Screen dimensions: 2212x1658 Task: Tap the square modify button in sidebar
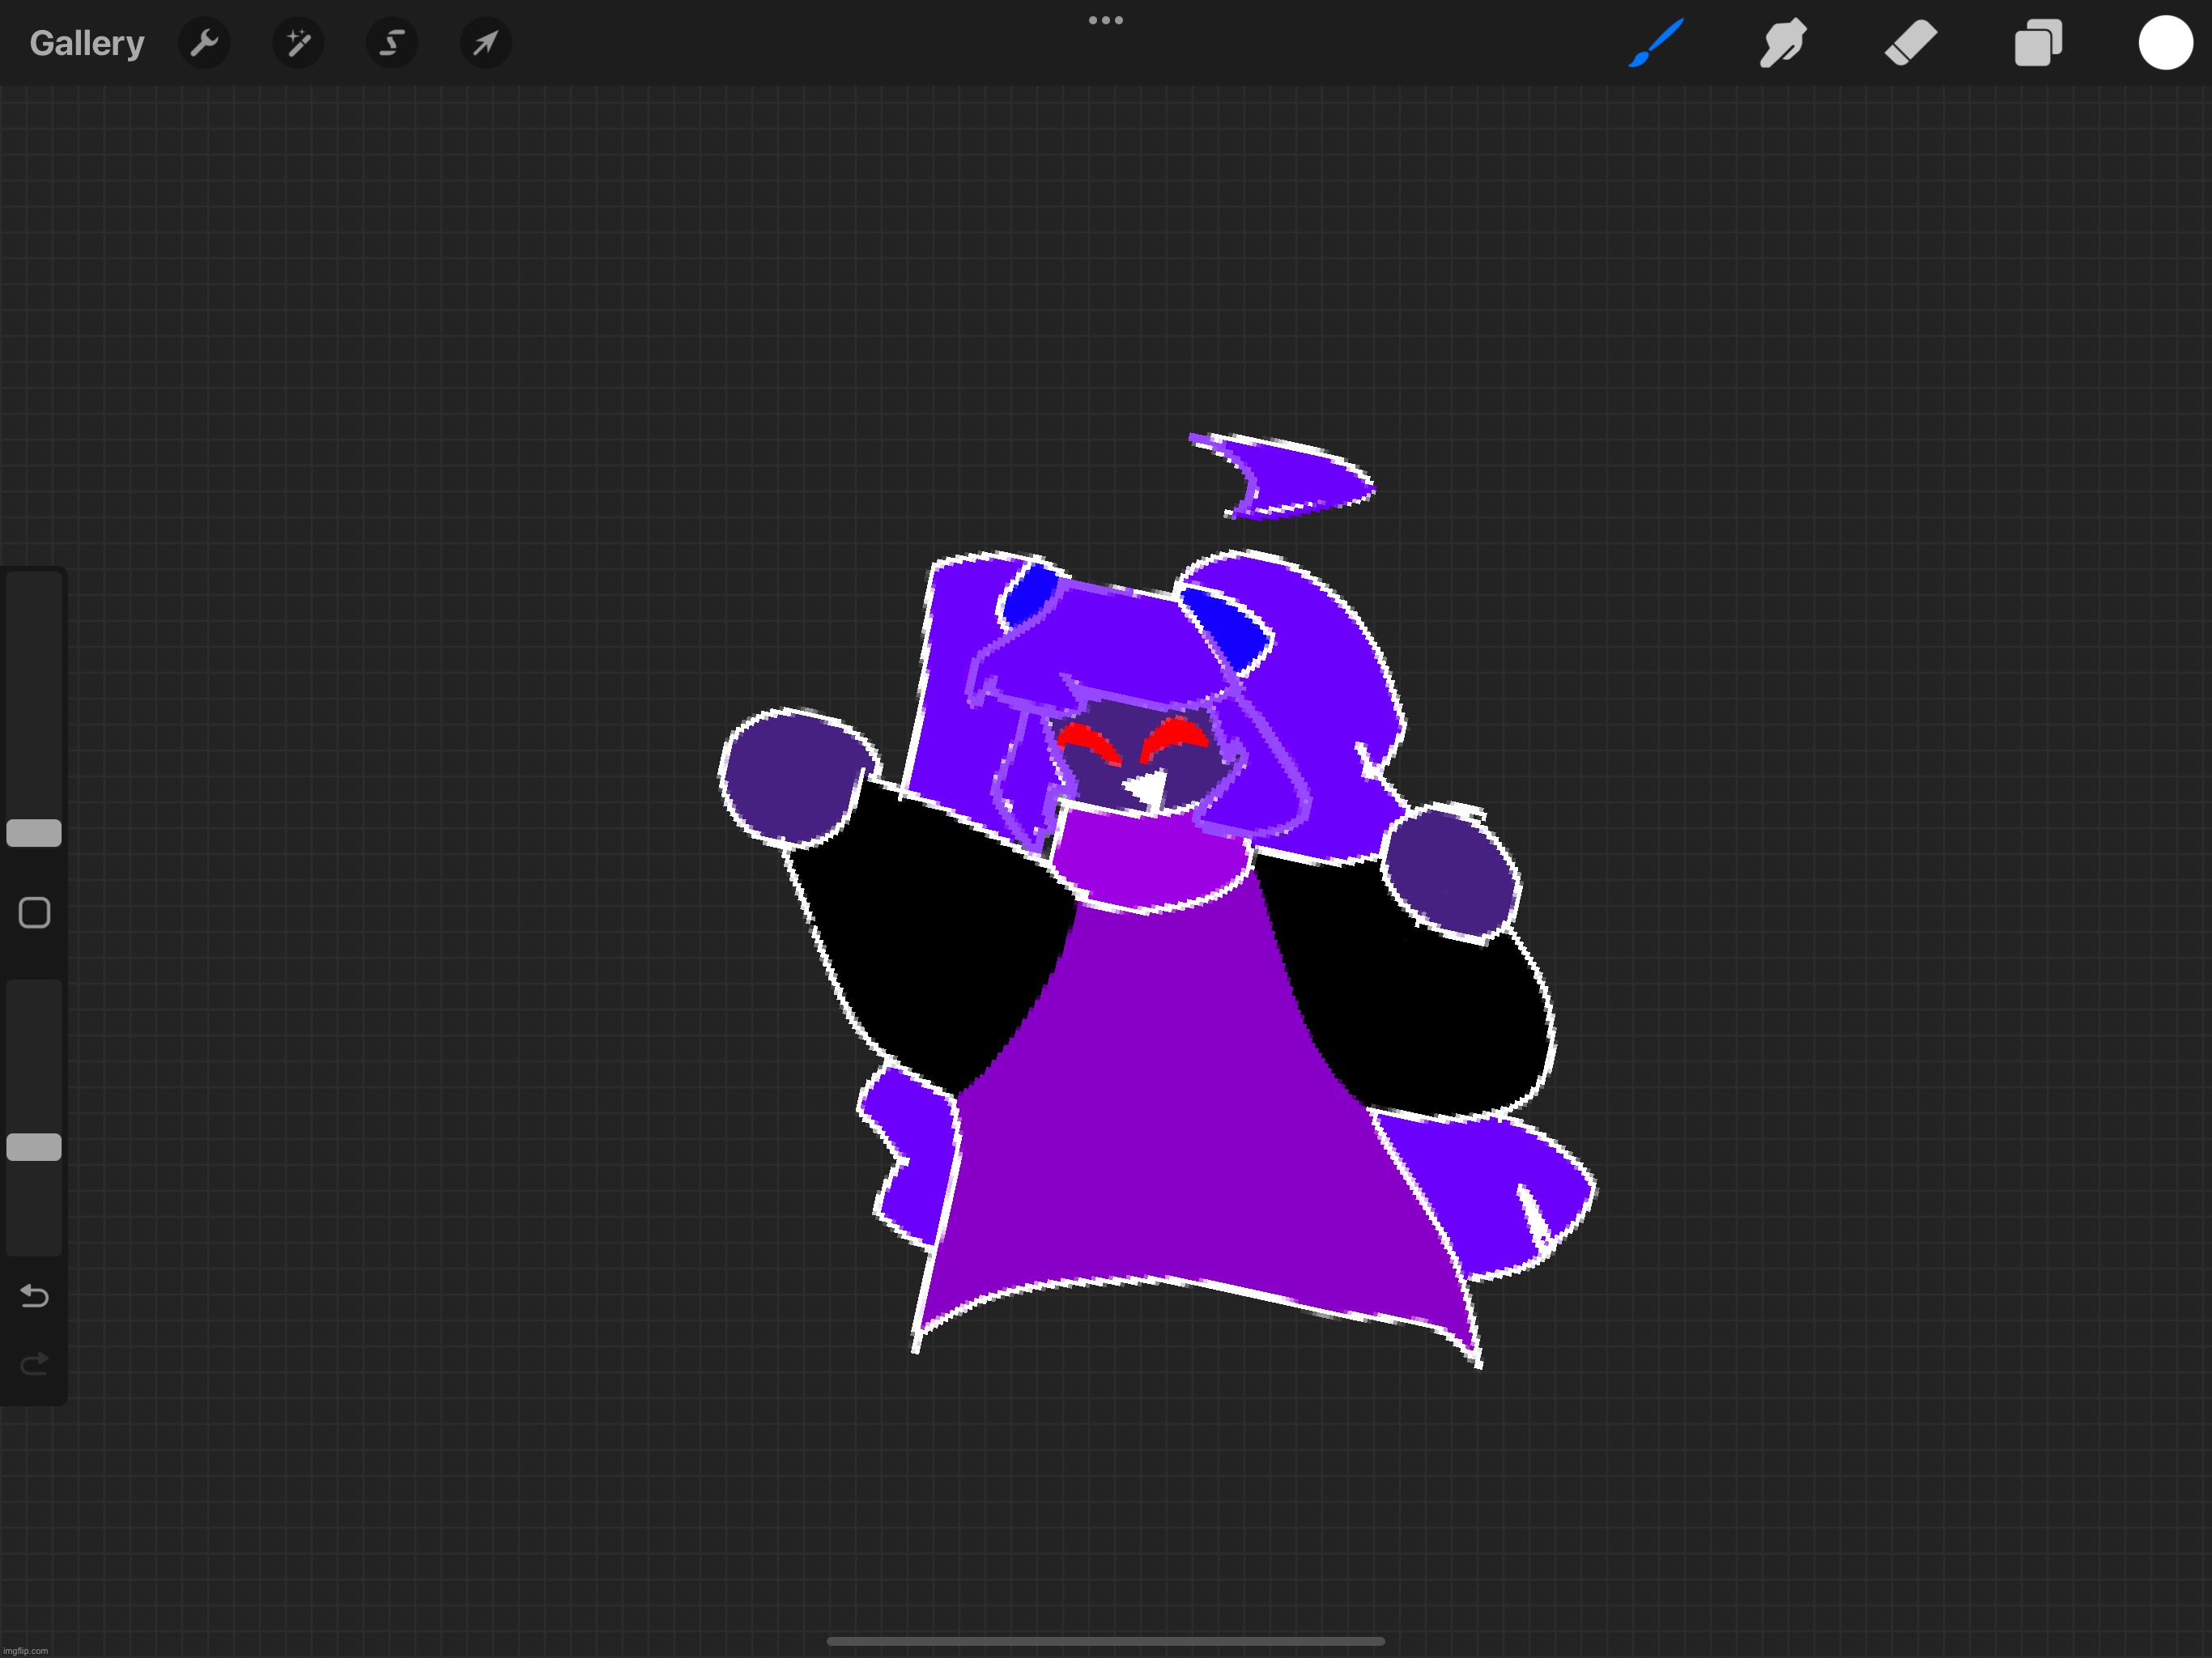34,913
